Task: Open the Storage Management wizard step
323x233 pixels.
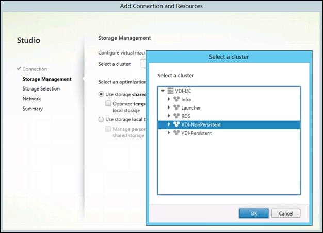Action: tap(47, 79)
